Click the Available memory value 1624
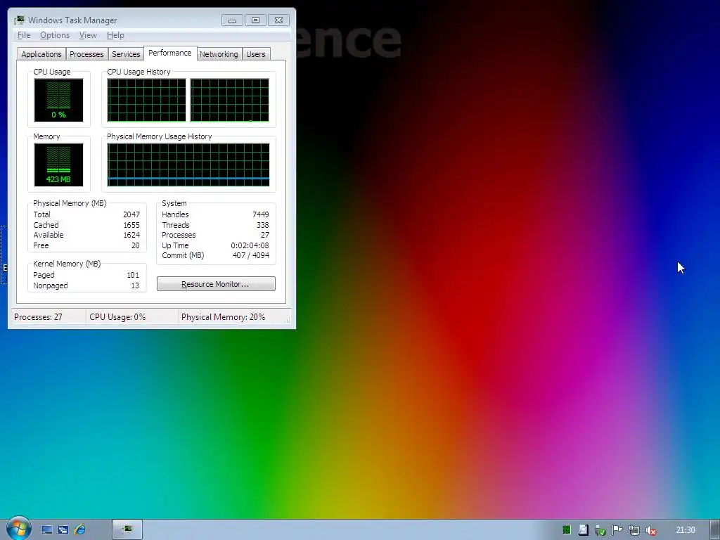This screenshot has width=720, height=540. (x=131, y=235)
